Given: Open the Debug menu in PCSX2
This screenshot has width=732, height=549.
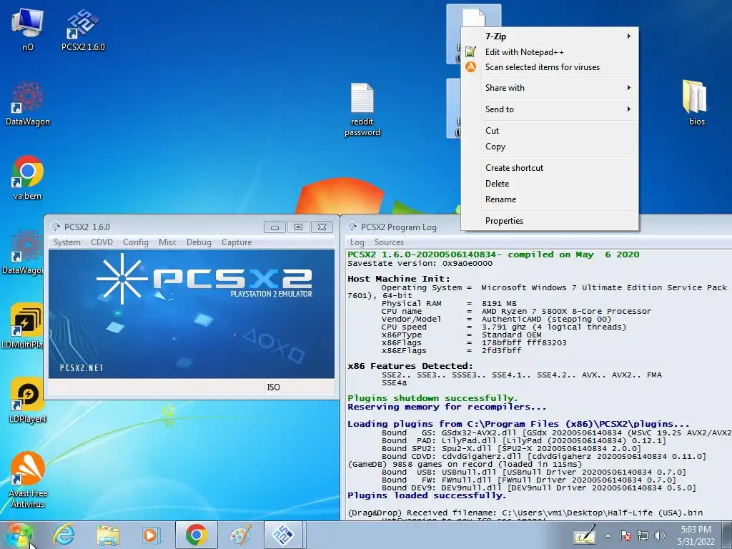Looking at the screenshot, I should 199,242.
